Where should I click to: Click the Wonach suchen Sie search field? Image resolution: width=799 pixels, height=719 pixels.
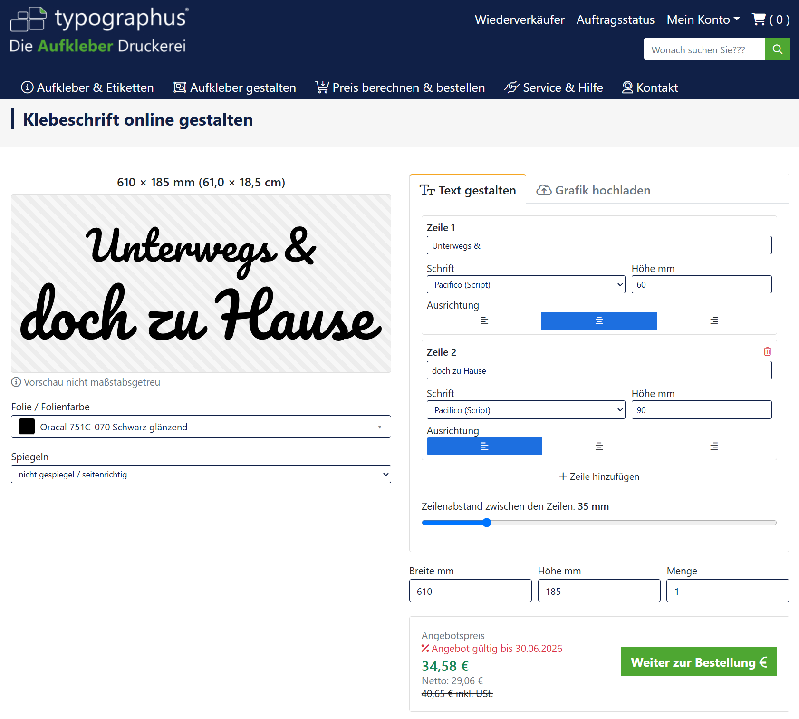[x=704, y=49]
